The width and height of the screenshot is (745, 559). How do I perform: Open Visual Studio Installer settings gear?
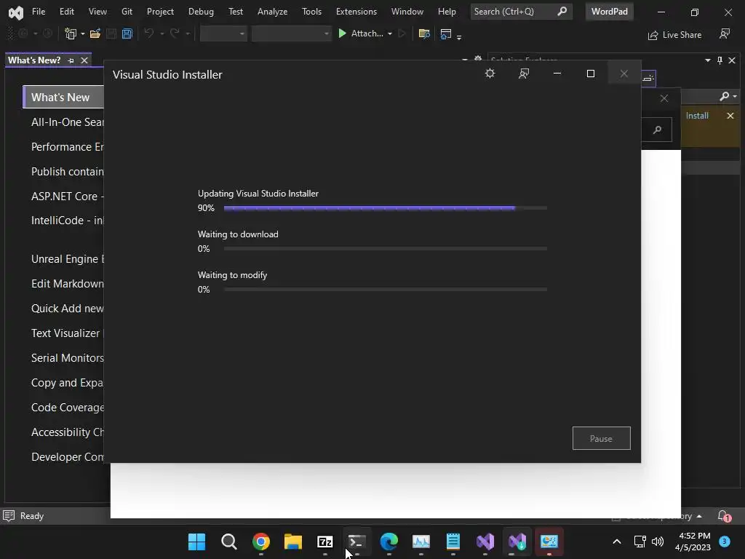click(490, 74)
